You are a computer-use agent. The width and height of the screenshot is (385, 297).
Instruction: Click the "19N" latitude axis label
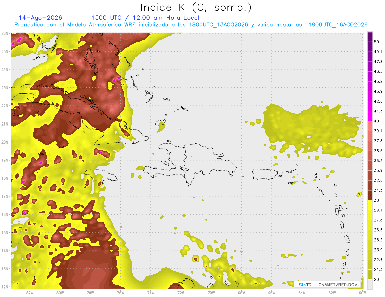(5, 160)
